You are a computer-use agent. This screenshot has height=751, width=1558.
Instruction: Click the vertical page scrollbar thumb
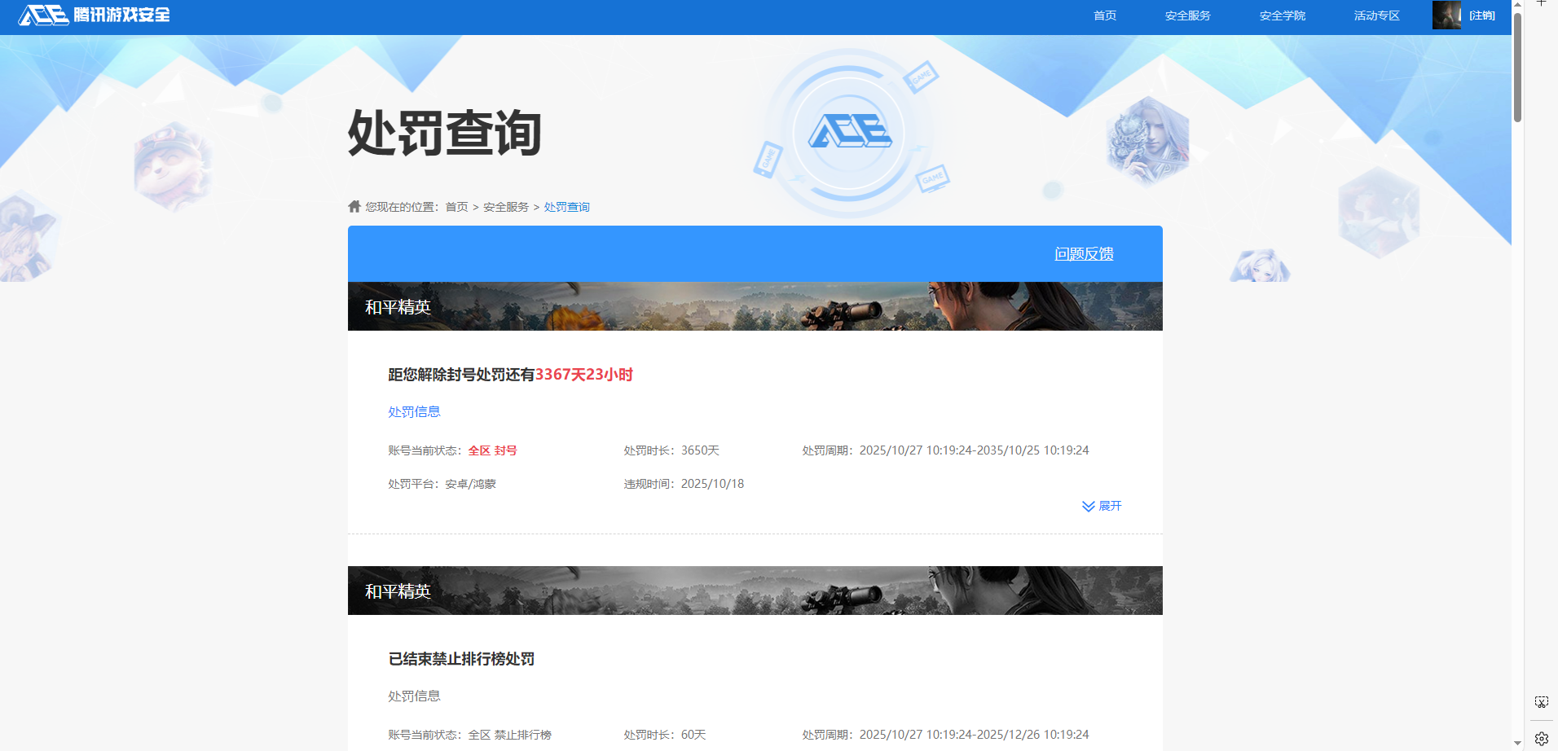click(1517, 67)
